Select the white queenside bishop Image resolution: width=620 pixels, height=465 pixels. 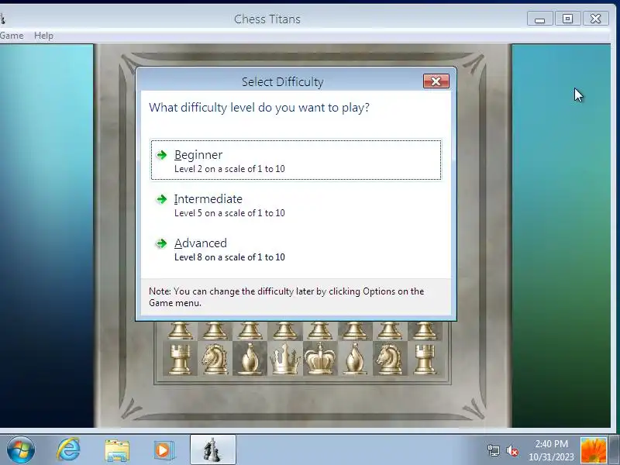(250, 359)
